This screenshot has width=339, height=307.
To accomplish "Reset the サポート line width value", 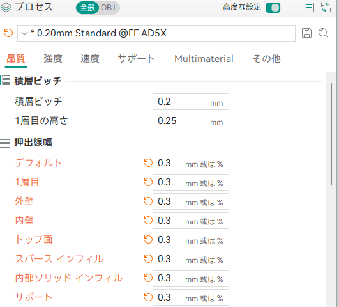I will pyautogui.click(x=148, y=297).
